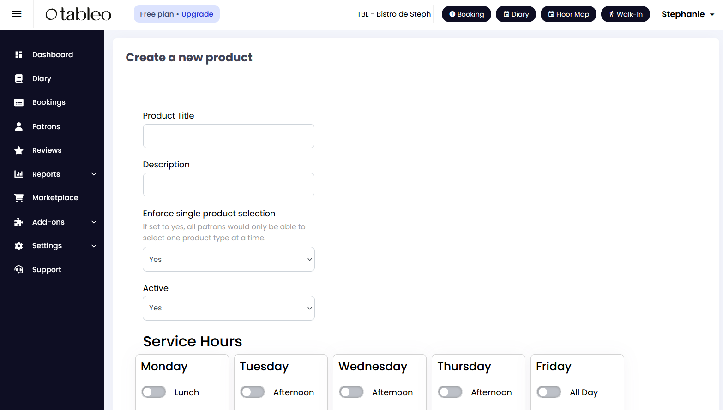Click the Upgrade link

[x=197, y=14]
